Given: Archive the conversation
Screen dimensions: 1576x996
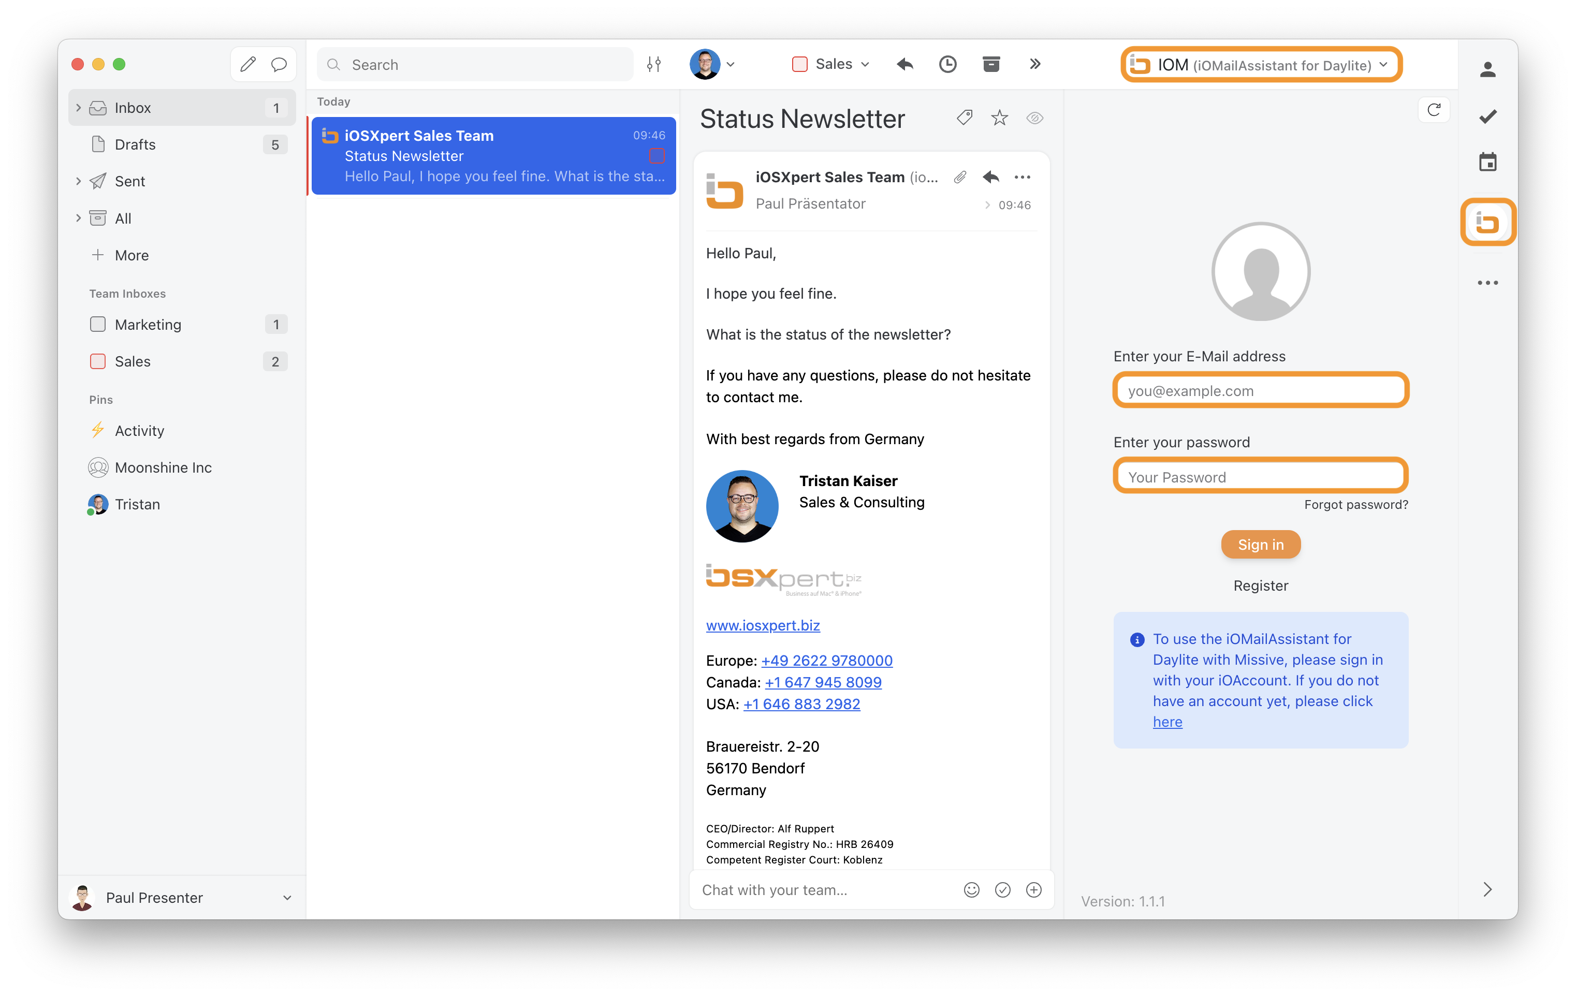Looking at the screenshot, I should 991,64.
